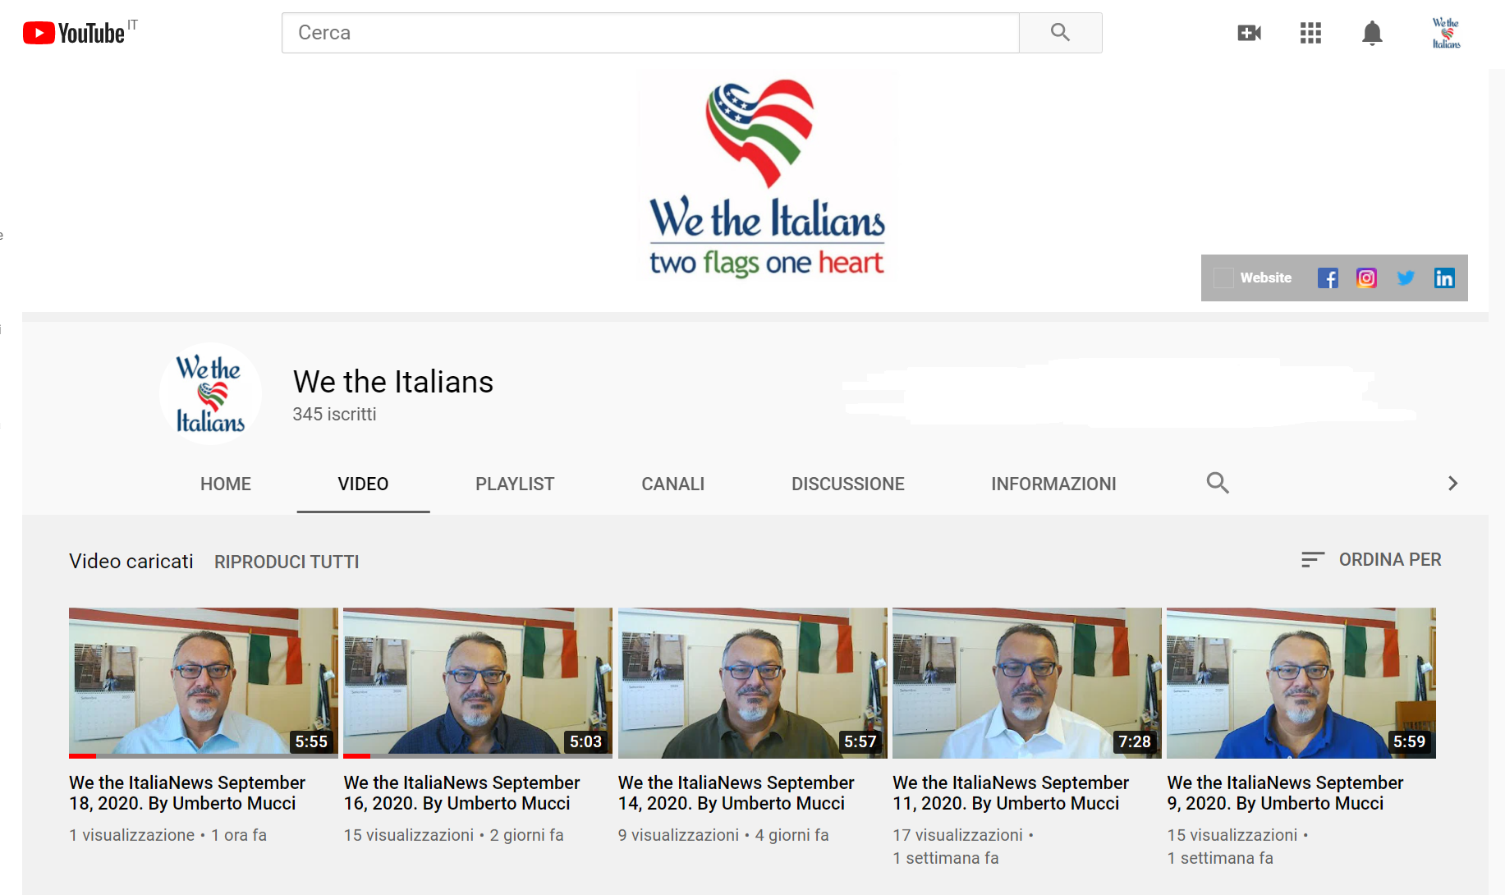The width and height of the screenshot is (1505, 895).
Task: Search within channel using the magnifier icon
Action: [1218, 483]
